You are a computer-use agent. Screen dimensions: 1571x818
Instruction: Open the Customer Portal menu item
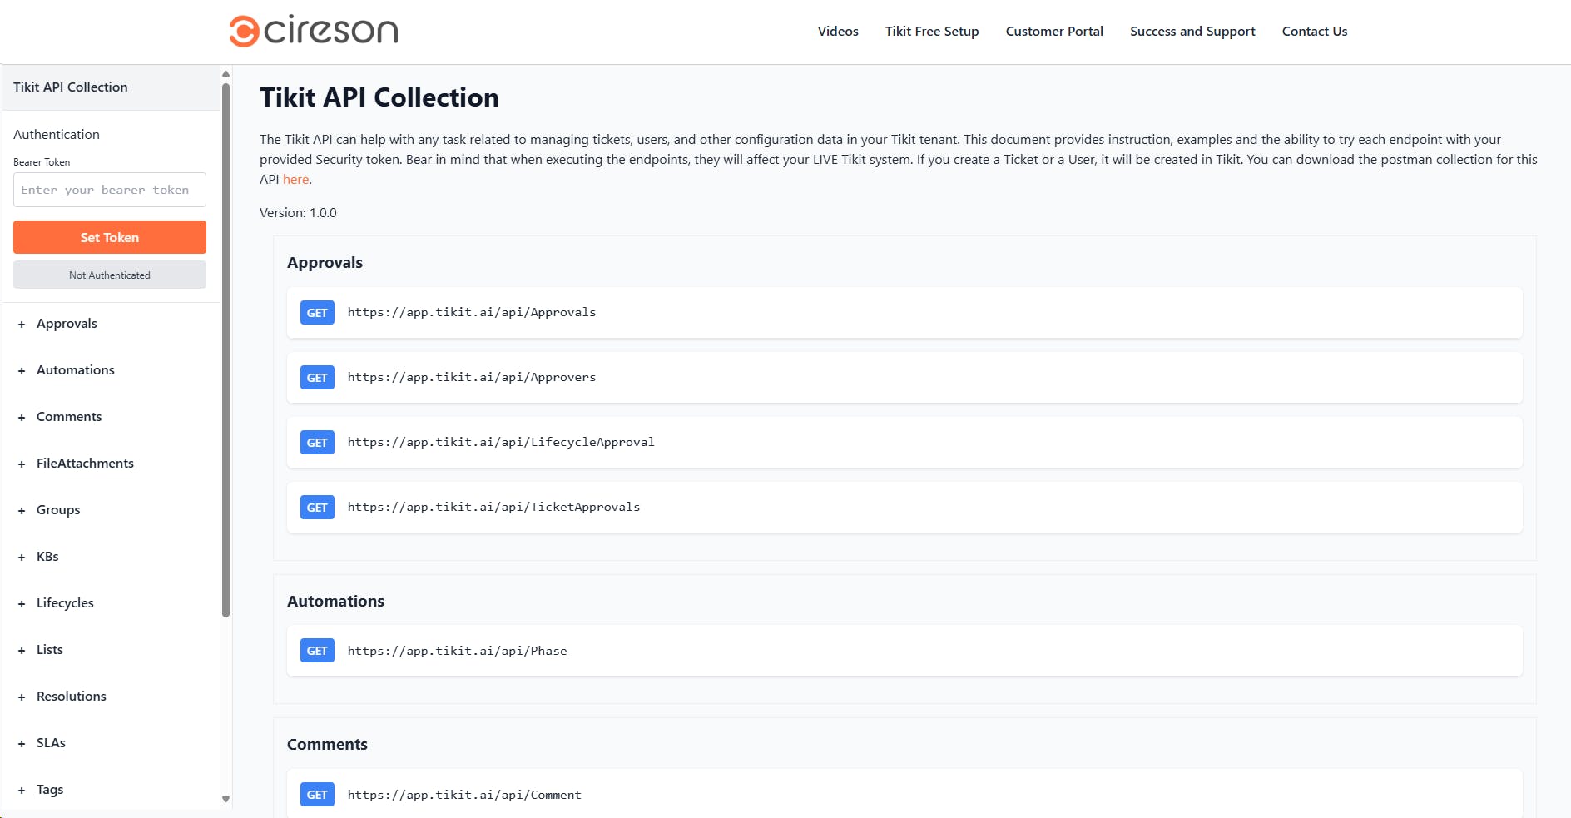pyautogui.click(x=1054, y=32)
